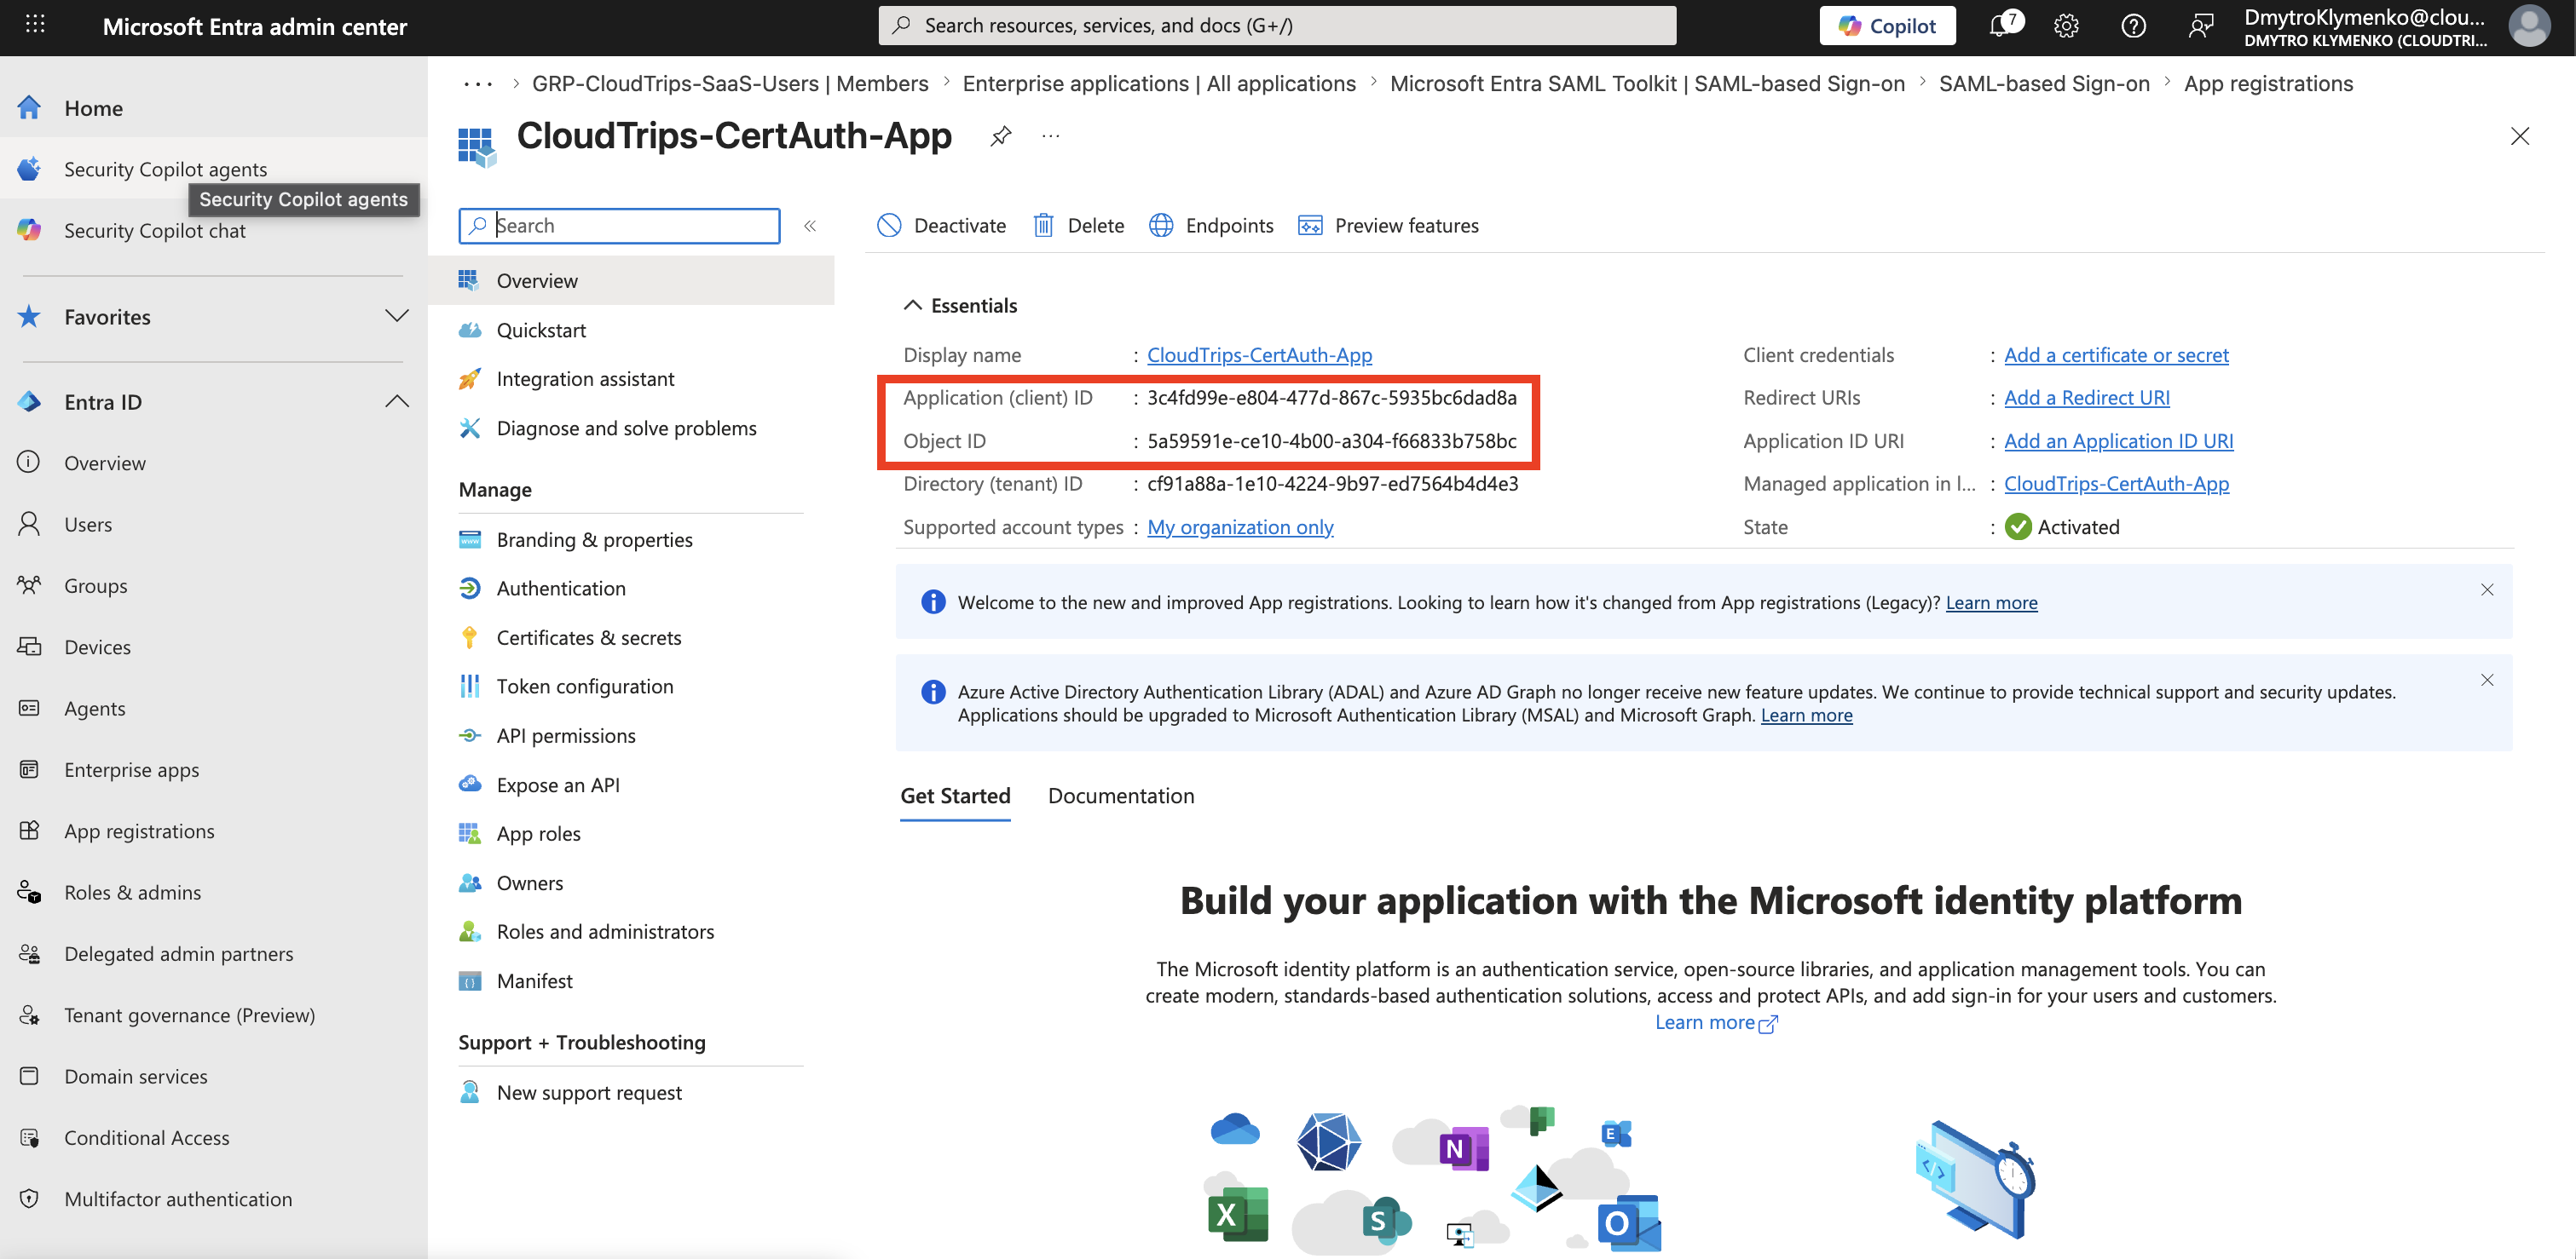The height and width of the screenshot is (1259, 2576).
Task: Select the Get Started tab
Action: pos(955,796)
